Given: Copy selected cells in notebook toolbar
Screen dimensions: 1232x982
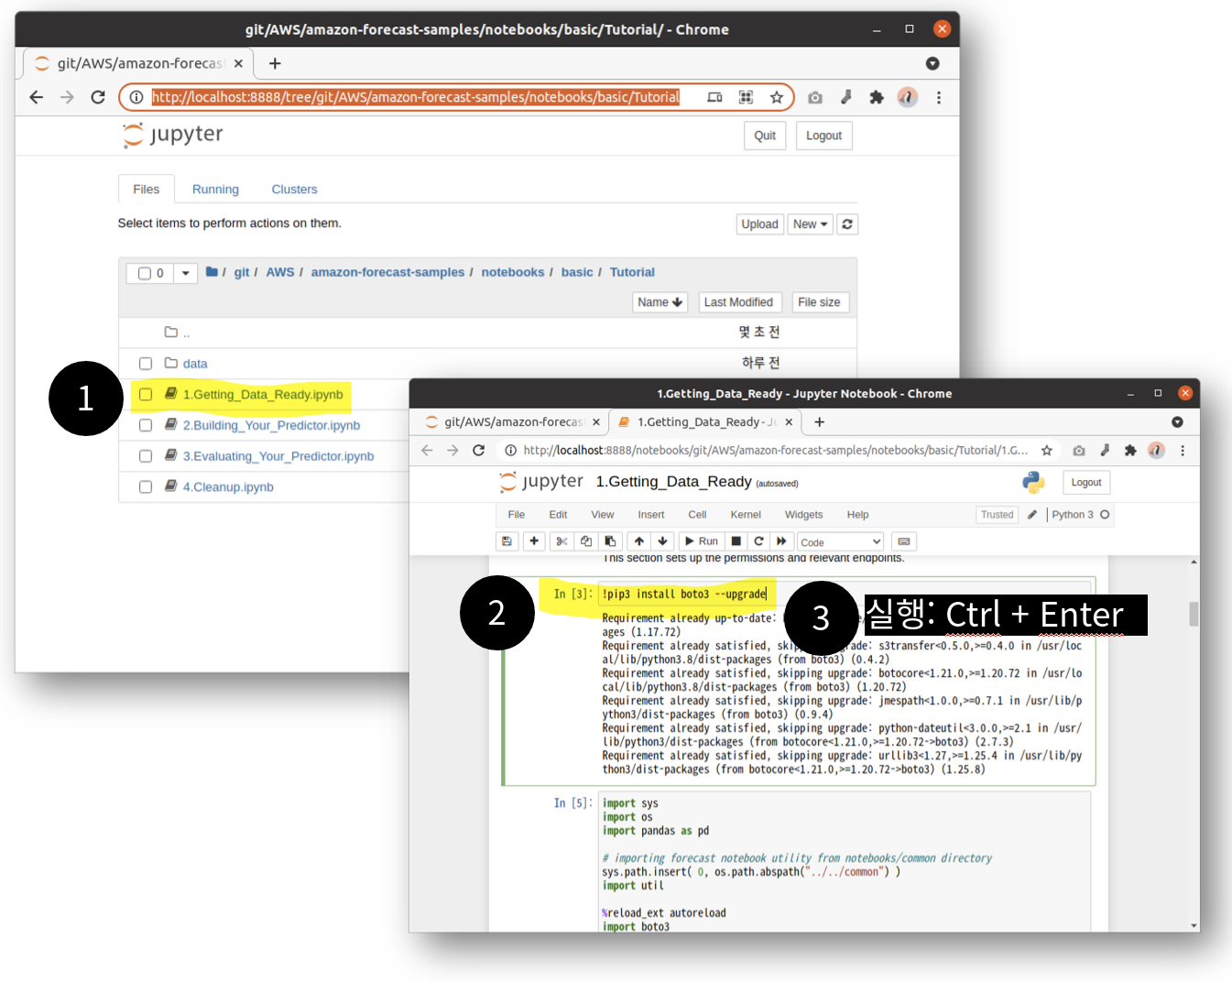Looking at the screenshot, I should coord(586,541).
